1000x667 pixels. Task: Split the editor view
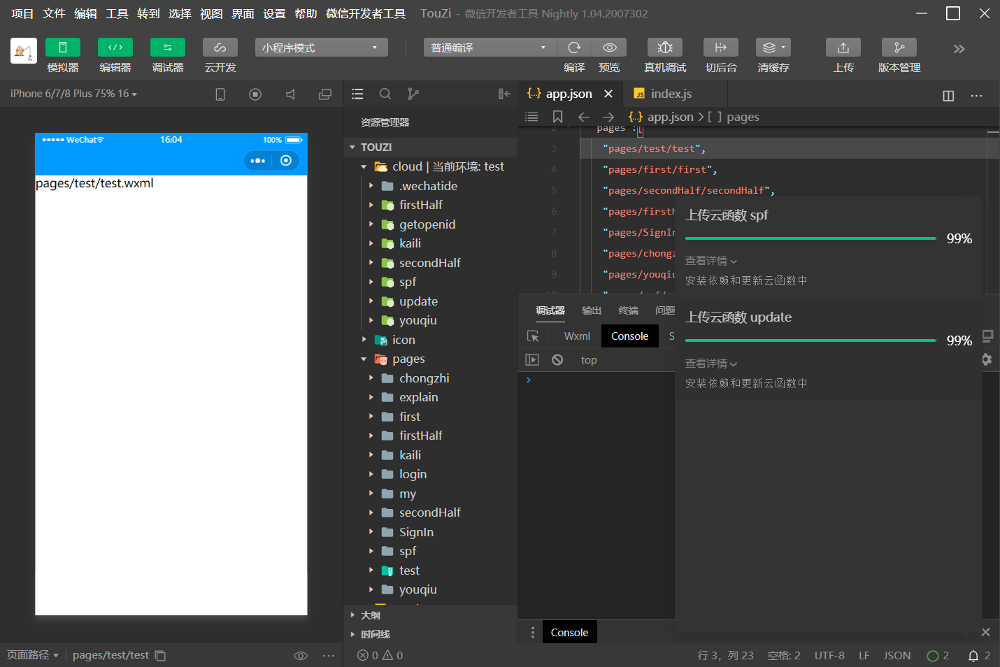pos(948,96)
